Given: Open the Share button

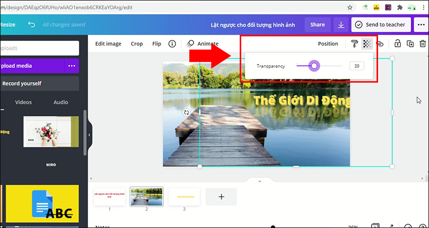Looking at the screenshot, I should pyautogui.click(x=317, y=25).
